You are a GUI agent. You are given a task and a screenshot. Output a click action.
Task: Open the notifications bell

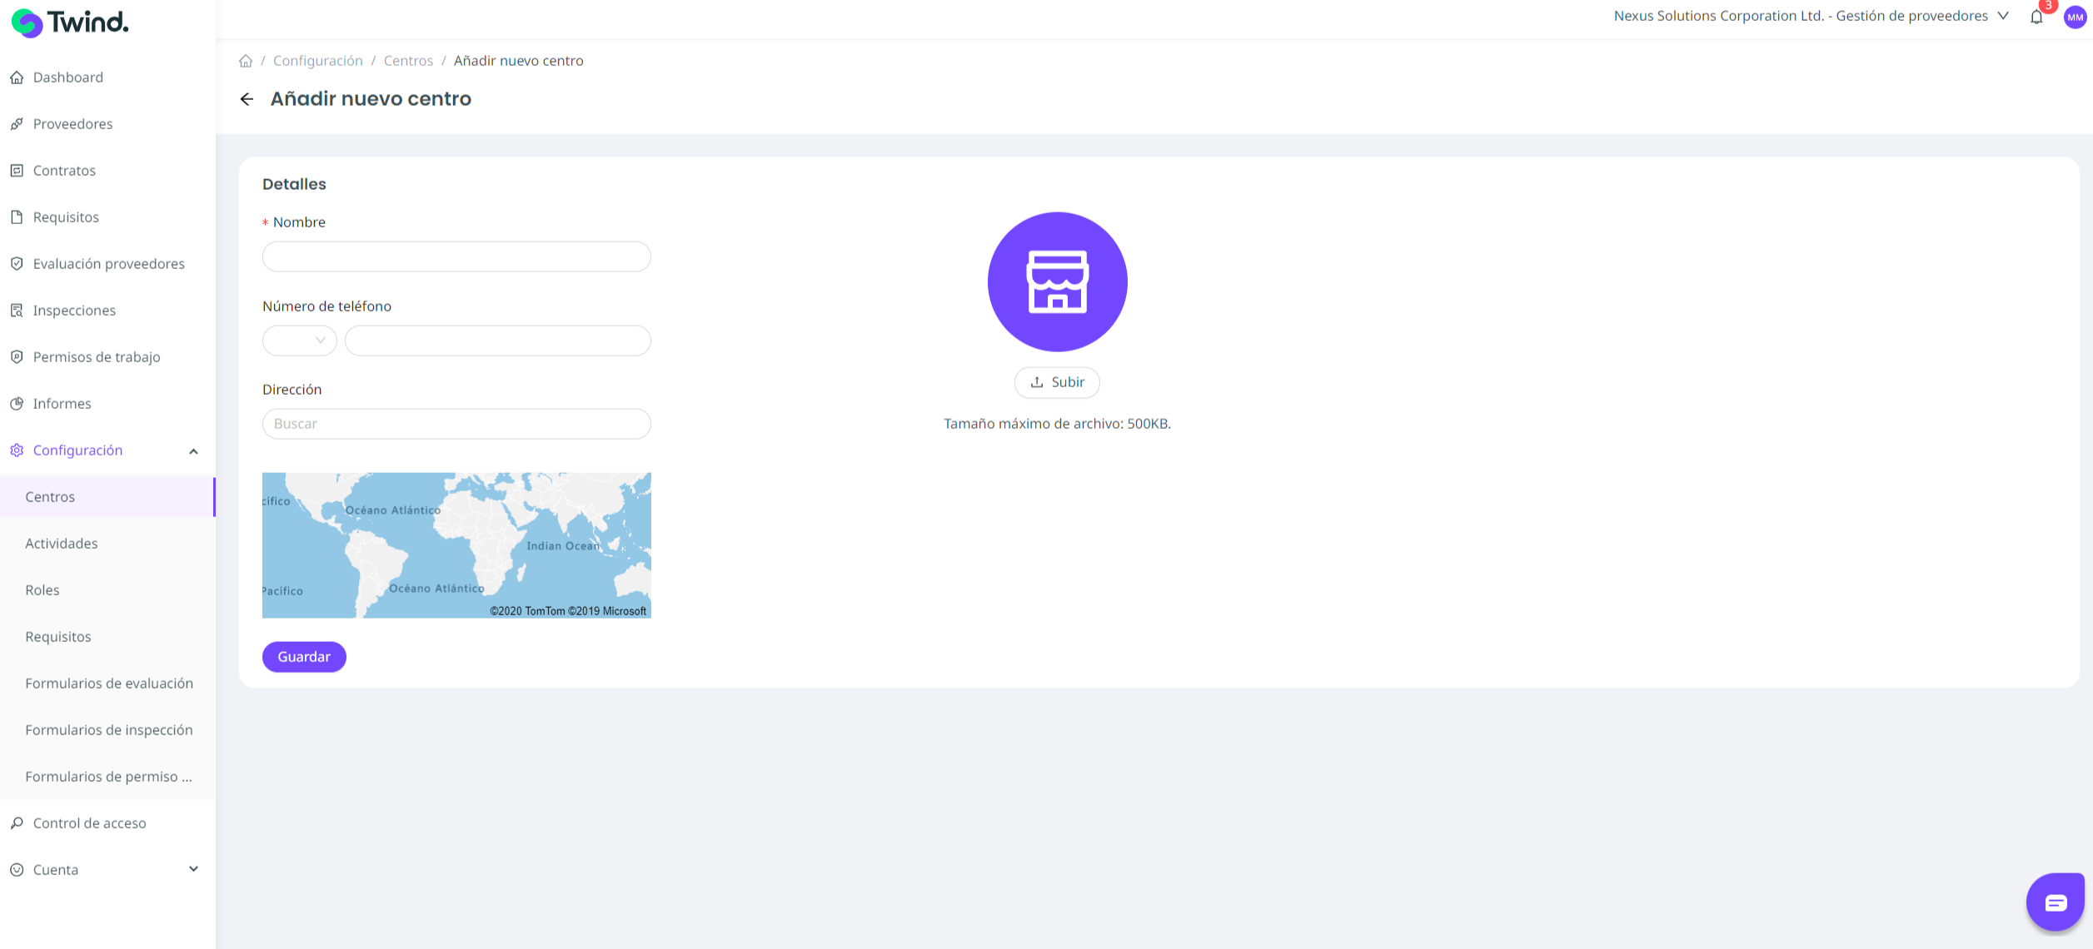pos(2036,17)
